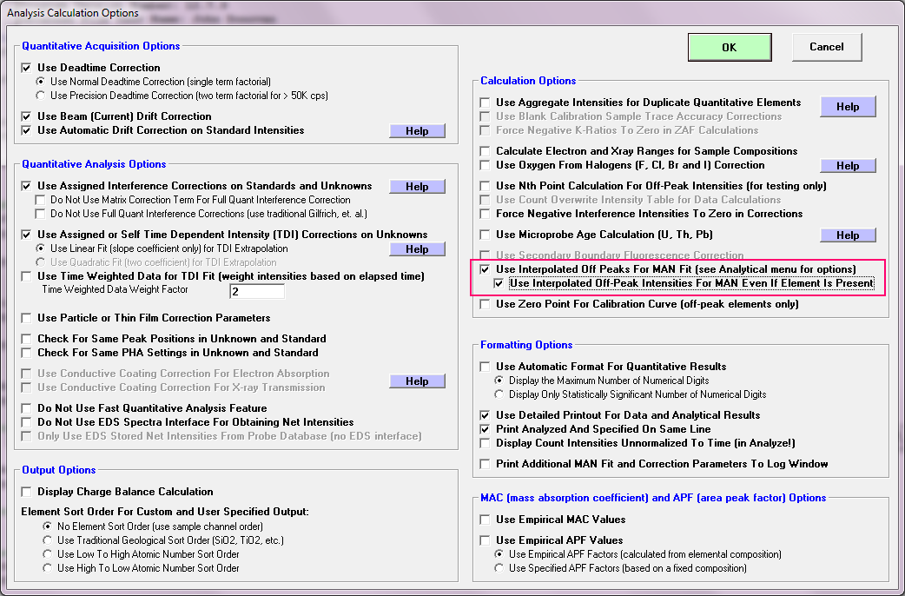Click Help next to Aggregate Intensities option
Viewport: 905px width, 596px height.
click(848, 107)
